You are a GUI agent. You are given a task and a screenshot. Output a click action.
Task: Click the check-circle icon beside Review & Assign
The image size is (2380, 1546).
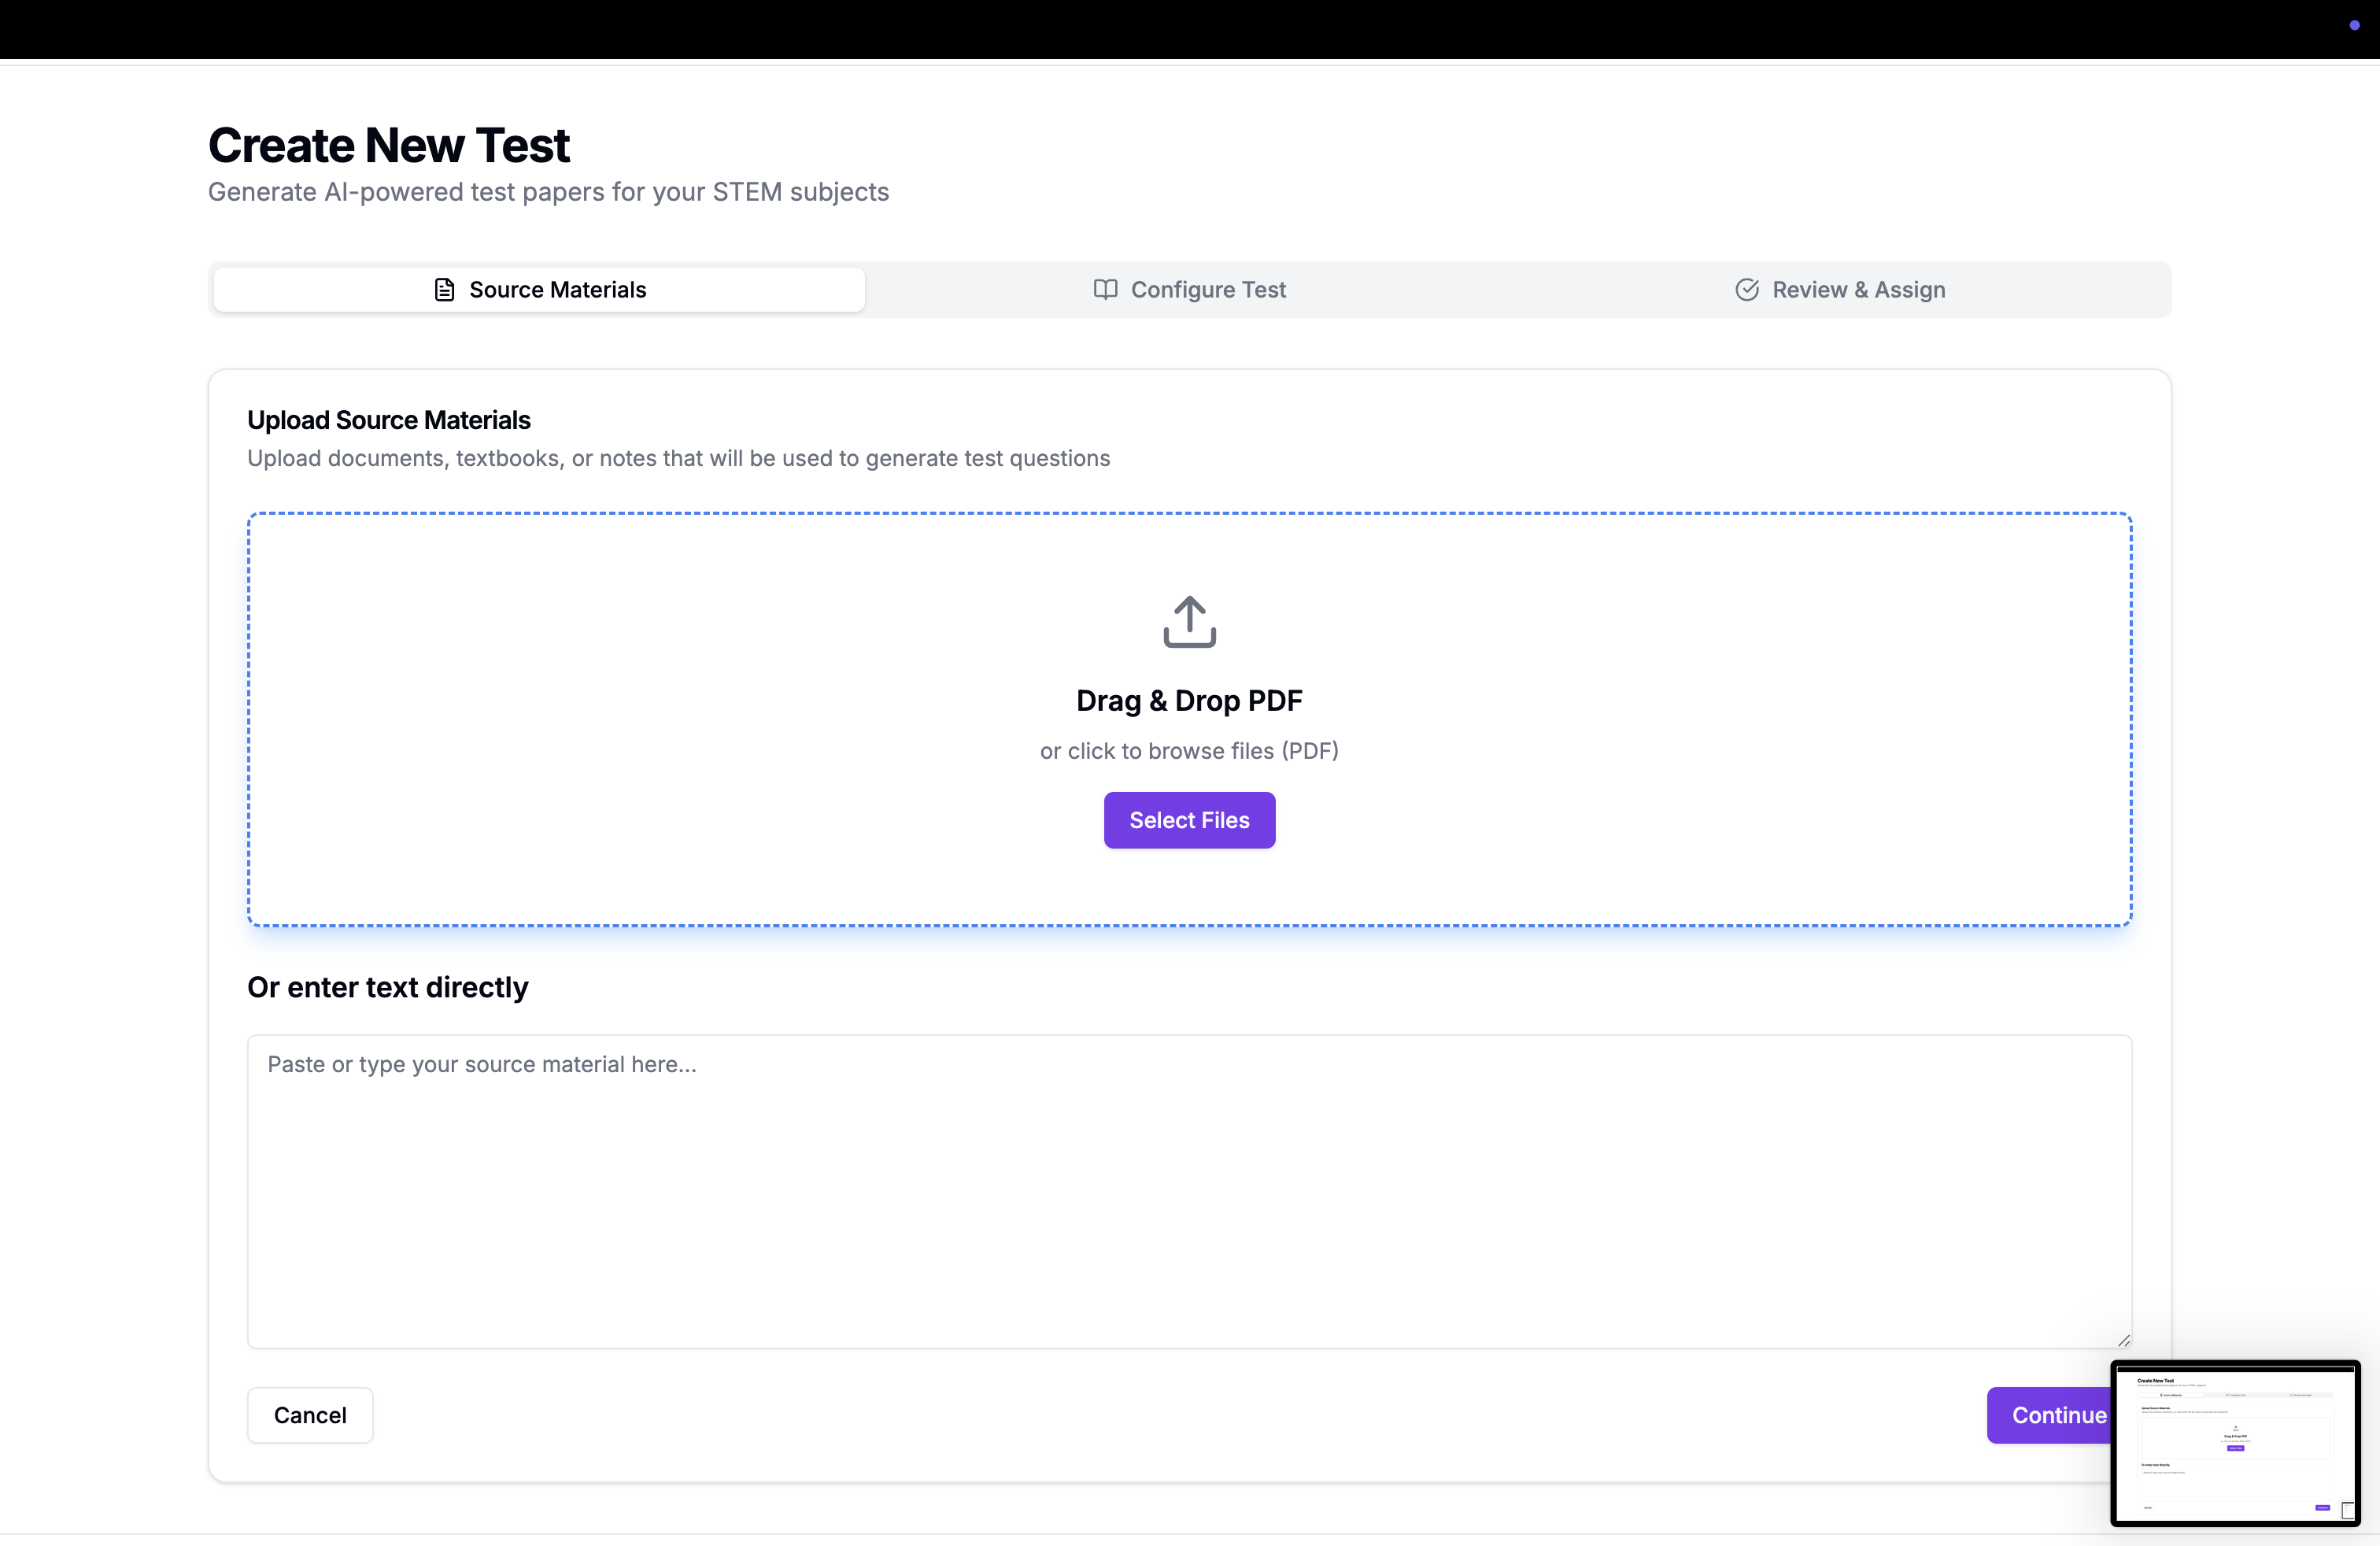(x=1747, y=290)
